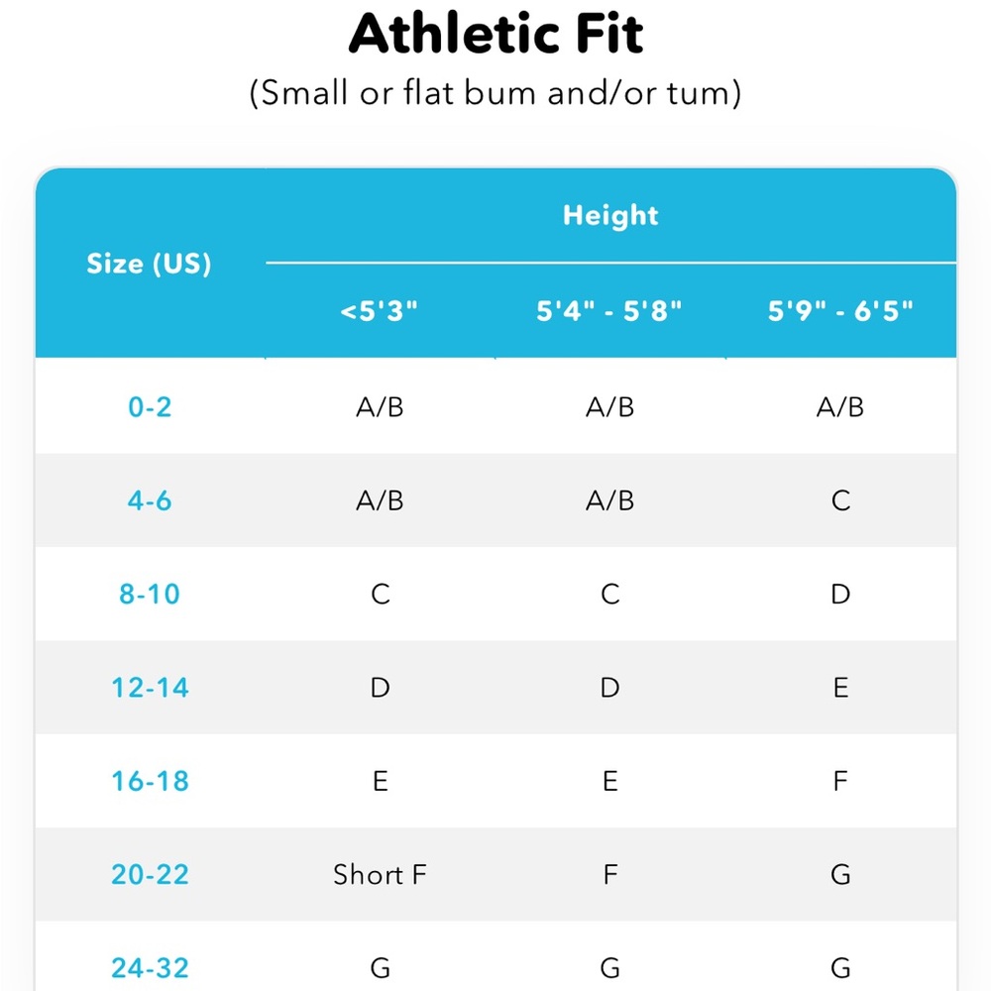The image size is (991, 991).
Task: Select C in the 4-6 row
Action: [840, 500]
